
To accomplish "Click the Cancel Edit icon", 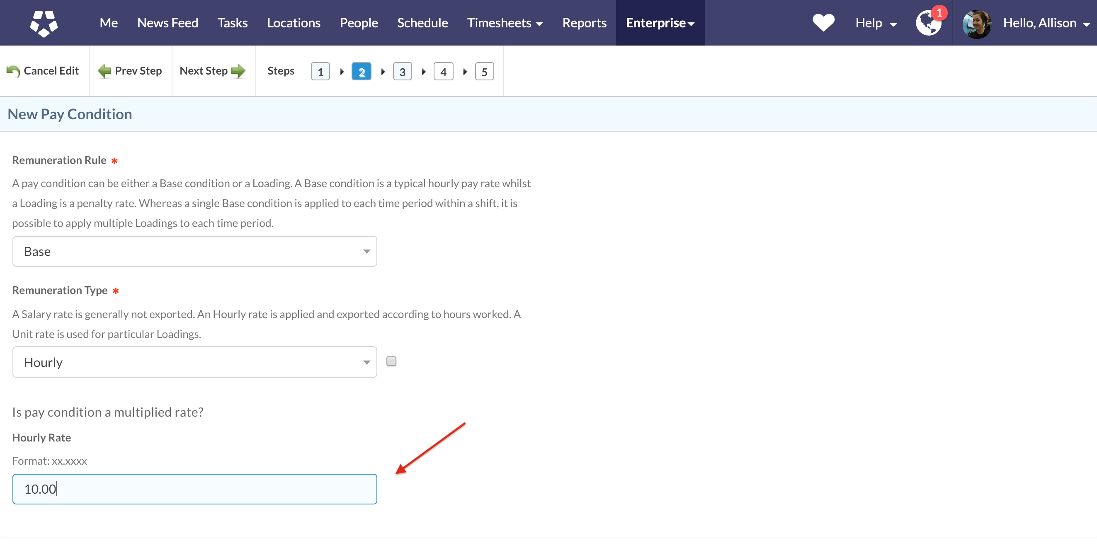I will [12, 70].
